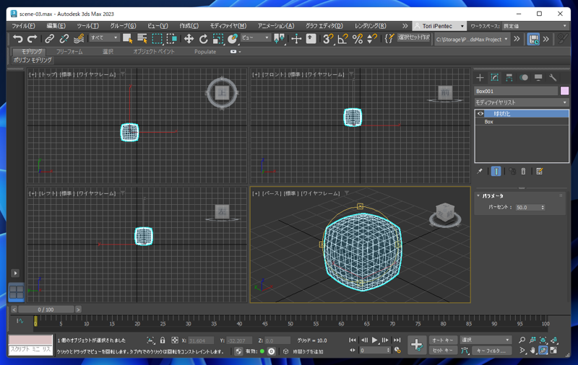
Task: Click the パーセント value field 50.0
Action: [528, 208]
